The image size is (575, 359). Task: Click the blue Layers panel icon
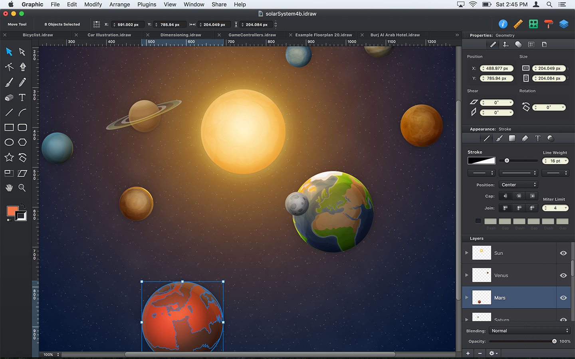click(x=563, y=24)
